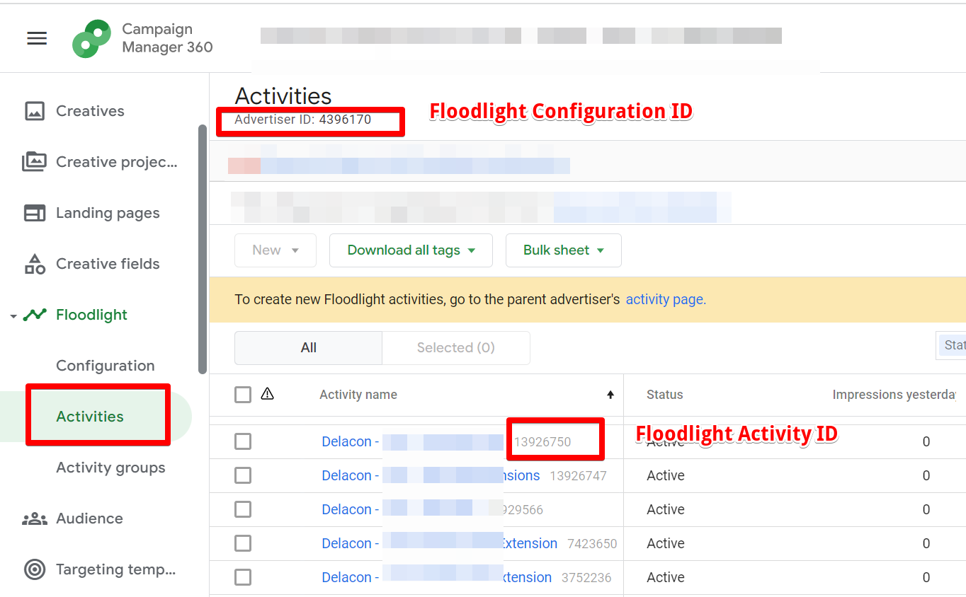Viewport: 966px width, 597px height.
Task: Click the Creatives image icon
Action: pos(35,111)
